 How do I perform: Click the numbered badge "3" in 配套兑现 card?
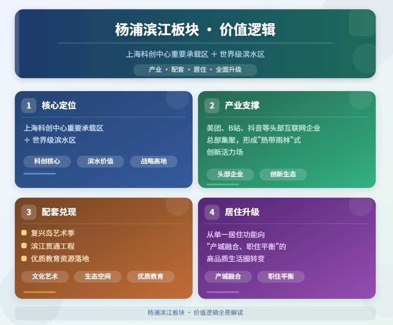[29, 211]
